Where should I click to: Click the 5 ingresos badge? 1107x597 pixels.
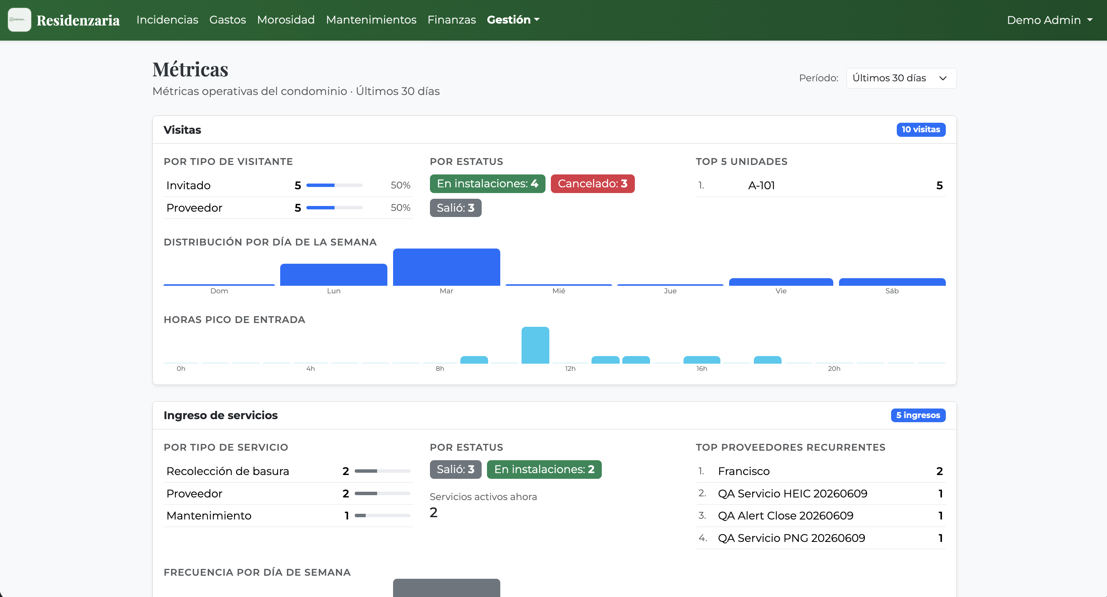coord(918,415)
